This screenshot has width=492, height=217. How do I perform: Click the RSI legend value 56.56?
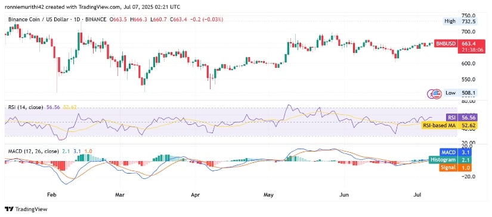52,107
